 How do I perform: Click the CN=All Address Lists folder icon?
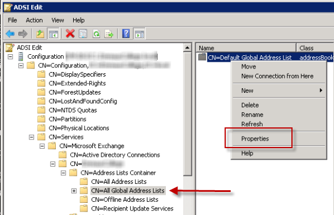point(83,182)
